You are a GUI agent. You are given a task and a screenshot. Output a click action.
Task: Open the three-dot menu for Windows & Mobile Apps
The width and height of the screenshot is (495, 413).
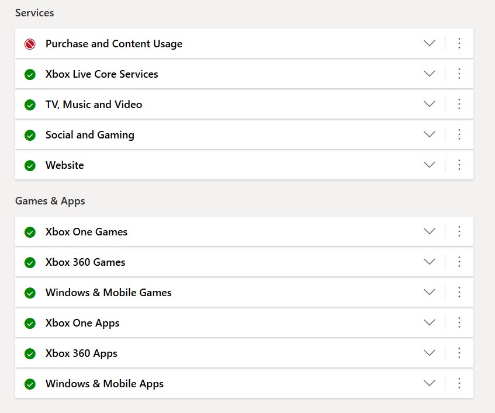(459, 383)
